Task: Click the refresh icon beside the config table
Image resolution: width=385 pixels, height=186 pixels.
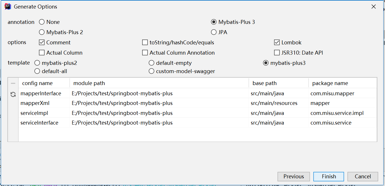Action: pos(13,94)
